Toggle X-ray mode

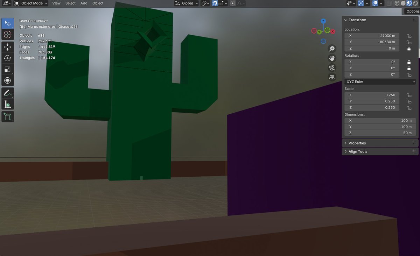click(389, 3)
